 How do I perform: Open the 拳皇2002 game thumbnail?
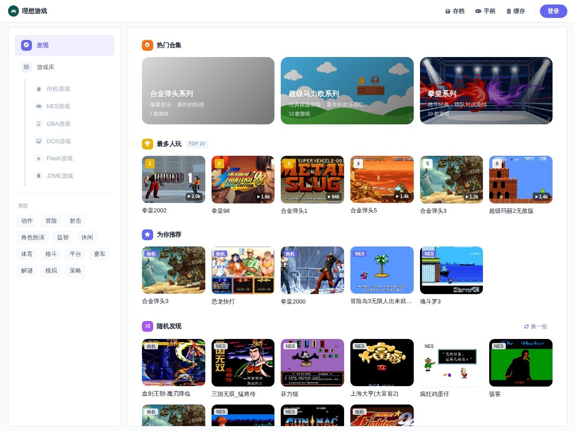pyautogui.click(x=173, y=180)
